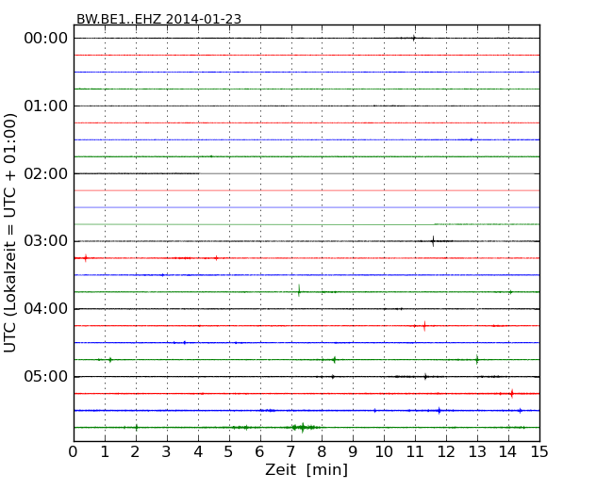The width and height of the screenshot is (613, 490).
Task: Click the red spike near minute 11 below 04:00
Action: point(424,325)
